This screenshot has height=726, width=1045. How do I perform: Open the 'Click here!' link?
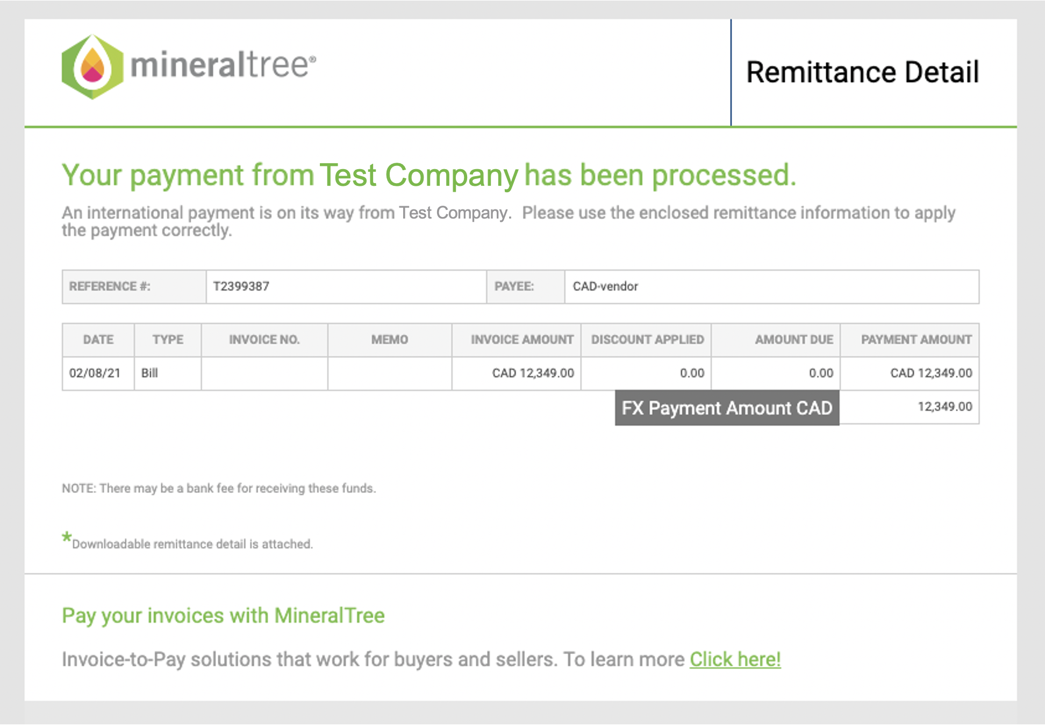[x=735, y=659]
